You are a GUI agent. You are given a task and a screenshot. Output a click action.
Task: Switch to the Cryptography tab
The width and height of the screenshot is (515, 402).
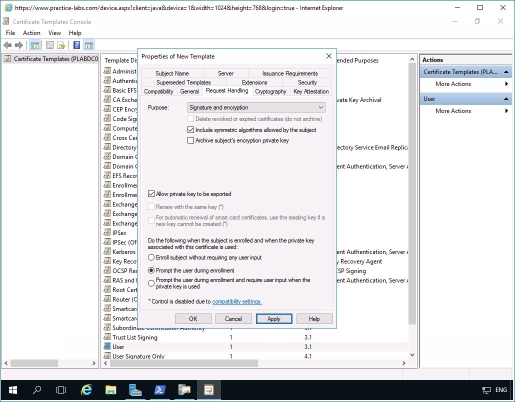tap(270, 91)
